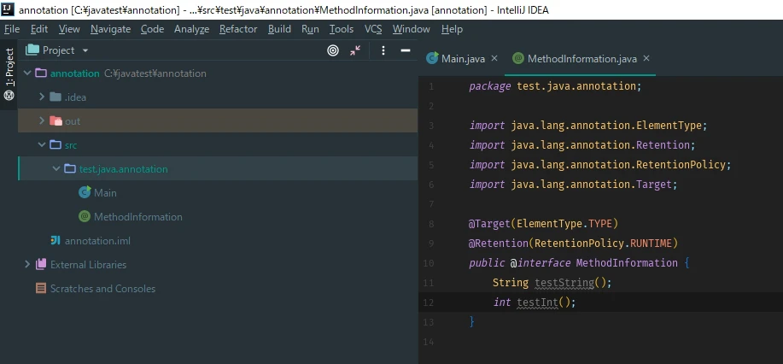Click RetentionPolicy in the import line
The height and width of the screenshot is (364, 783).
681,165
